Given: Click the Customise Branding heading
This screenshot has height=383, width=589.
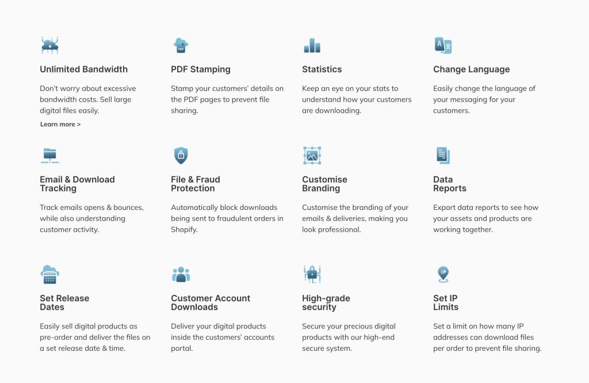Looking at the screenshot, I should [324, 184].
